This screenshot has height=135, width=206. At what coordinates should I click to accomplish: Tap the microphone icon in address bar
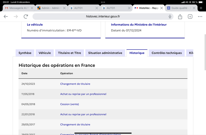[x=170, y=16]
